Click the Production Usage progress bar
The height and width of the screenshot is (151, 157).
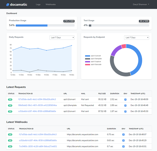tap(46, 25)
